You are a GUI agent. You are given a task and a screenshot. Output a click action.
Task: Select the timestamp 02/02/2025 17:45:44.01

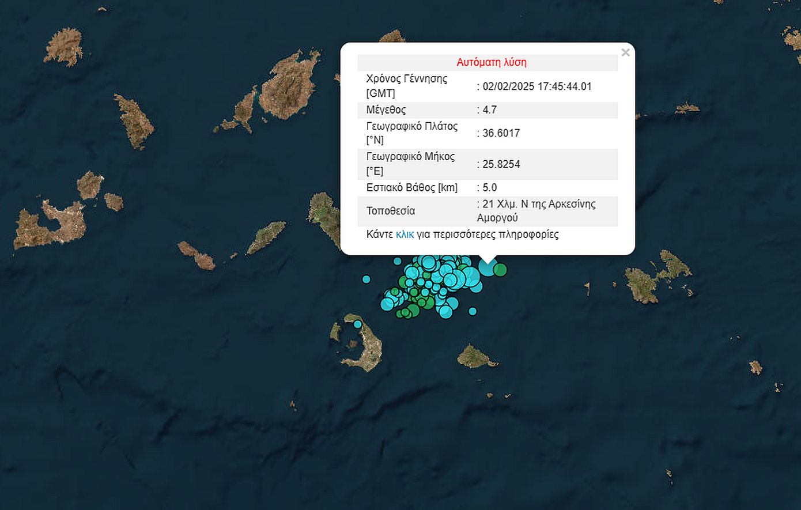[537, 86]
